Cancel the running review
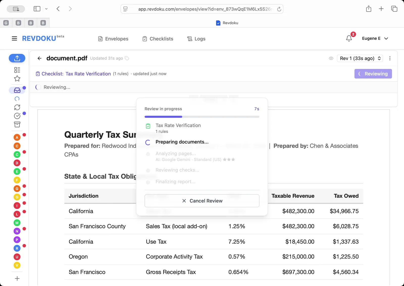Screen dimensions: 404x286 [x=202, y=201]
